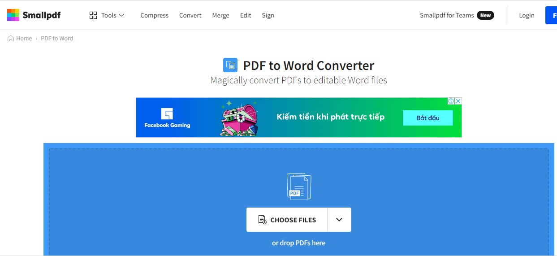Click the PDF document icon in drop area
The image size is (557, 256).
(299, 187)
